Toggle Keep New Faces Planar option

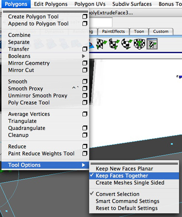(134, 168)
